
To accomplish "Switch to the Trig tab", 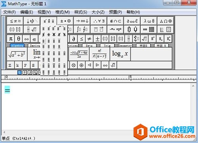I will coord(107,45).
